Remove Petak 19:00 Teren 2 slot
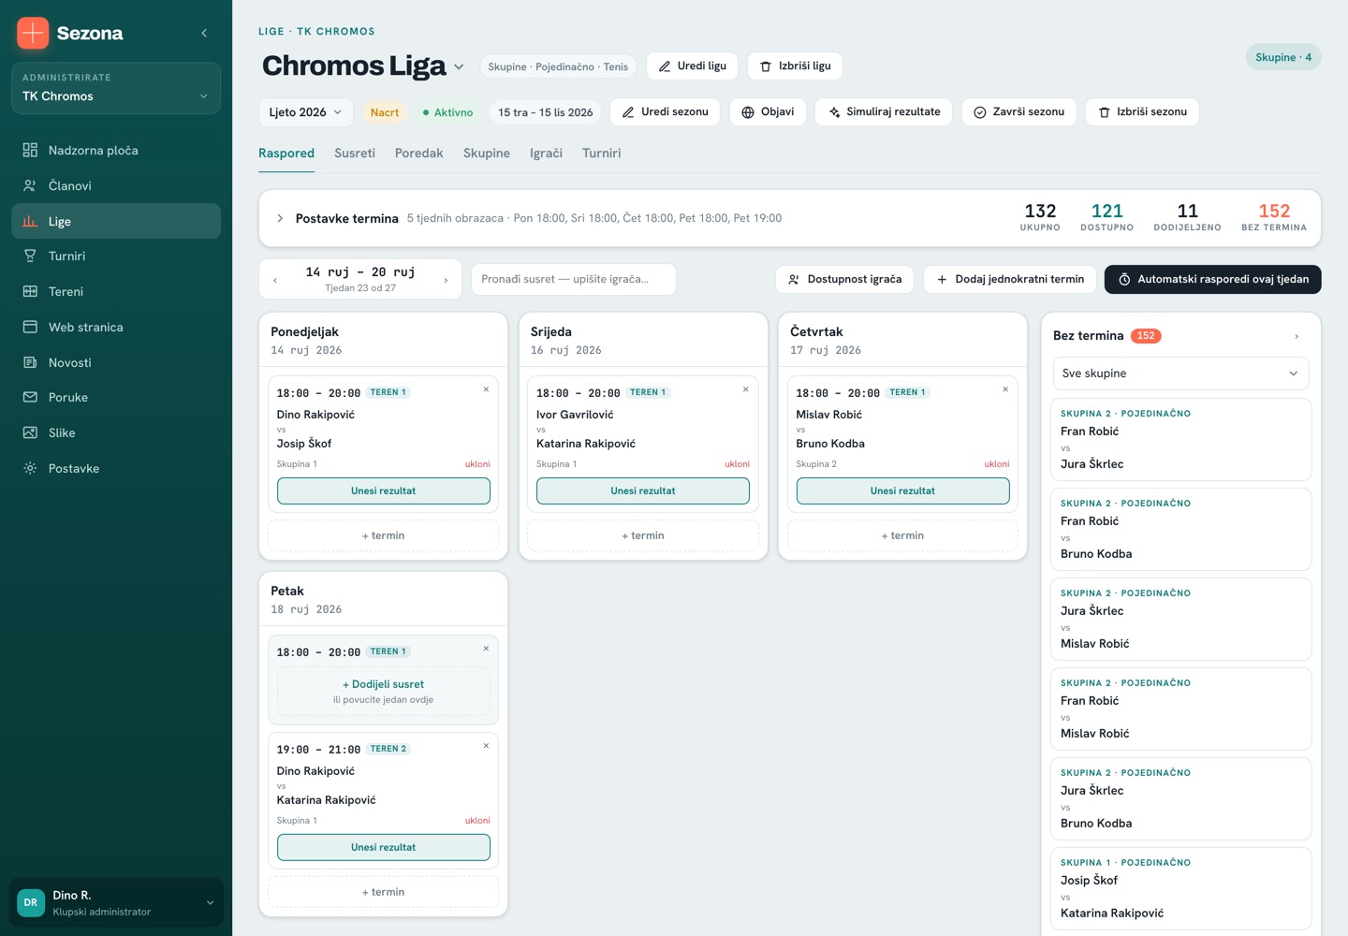 pos(486,746)
